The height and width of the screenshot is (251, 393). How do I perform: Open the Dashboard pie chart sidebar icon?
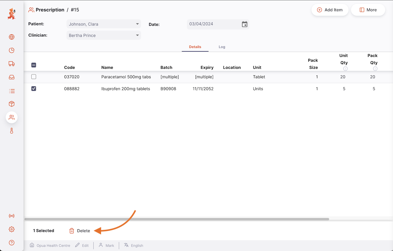[x=12, y=50]
